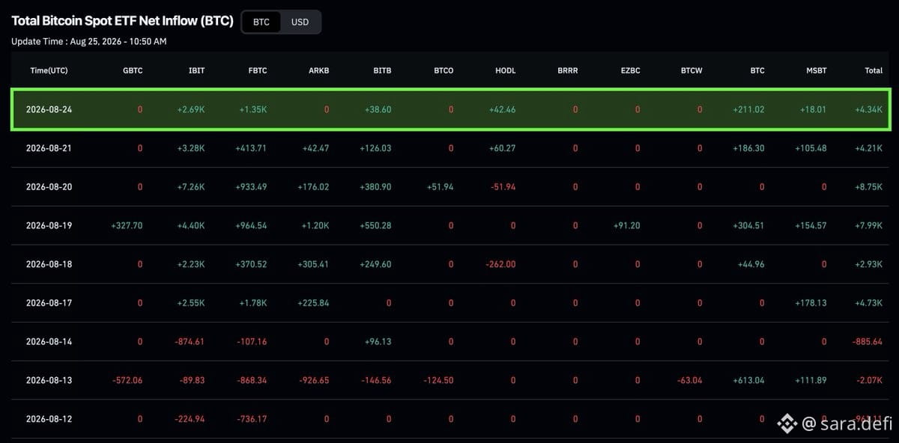Click the GBTC column header

tap(133, 70)
